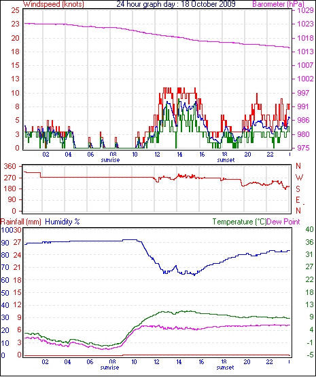Click the Rainfall (mm) legend label
The width and height of the screenshot is (316, 377).
[x=21, y=222]
